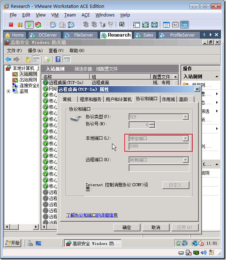Switch to the ProfileServer VM tab

(179, 35)
